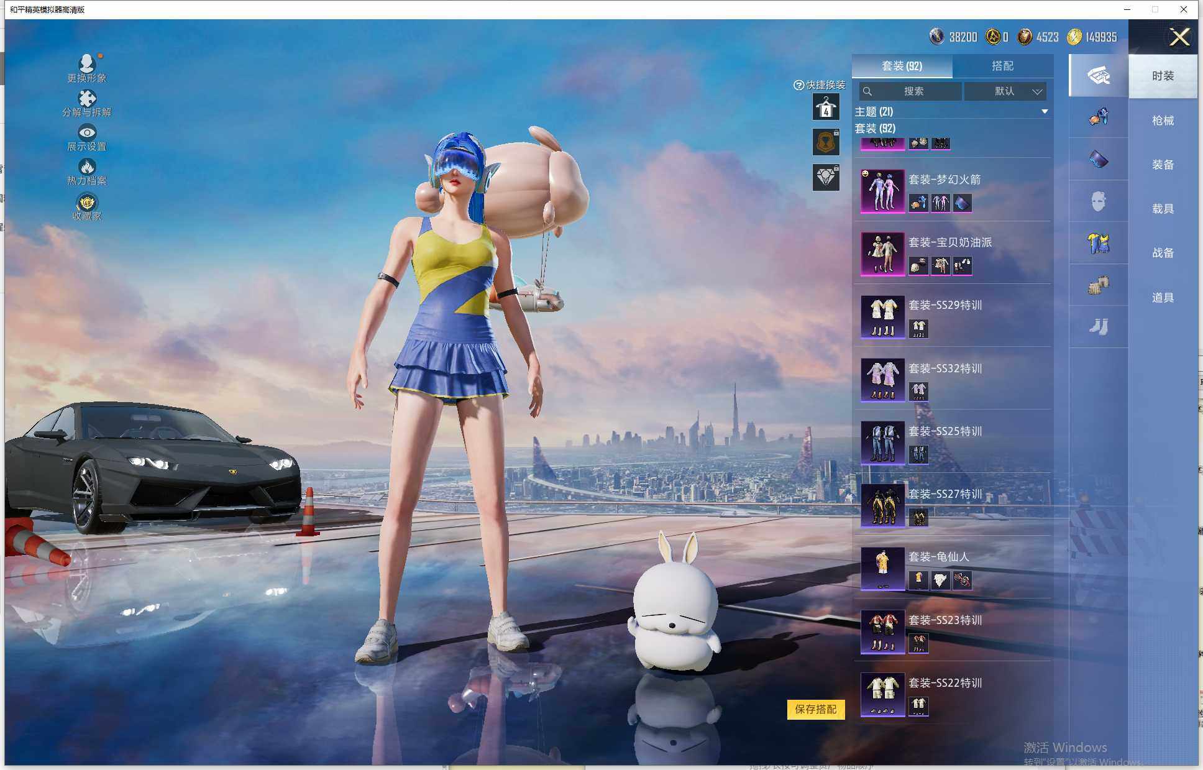Toggle 展示设置 eye display settings
The width and height of the screenshot is (1203, 770).
point(86,132)
